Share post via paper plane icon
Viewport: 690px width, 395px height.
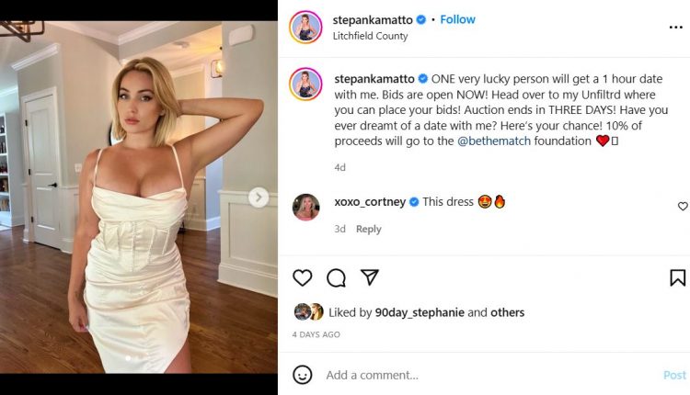tap(370, 276)
